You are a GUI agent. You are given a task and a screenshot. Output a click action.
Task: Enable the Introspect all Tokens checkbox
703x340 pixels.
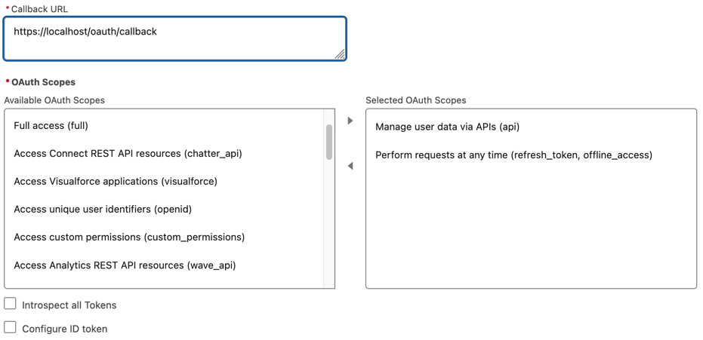click(x=11, y=304)
